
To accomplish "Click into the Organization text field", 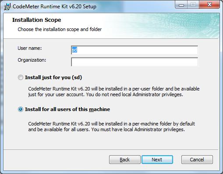I will point(135,62).
